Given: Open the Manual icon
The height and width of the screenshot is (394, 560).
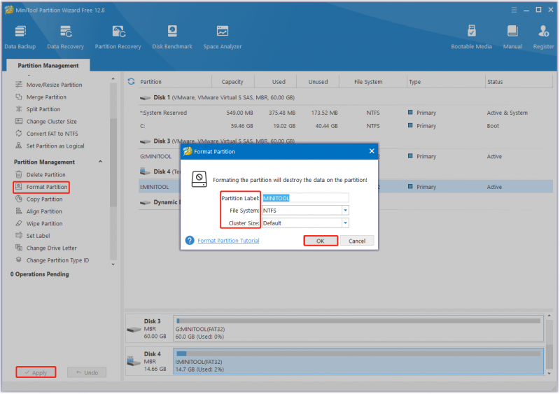Looking at the screenshot, I should coord(512,37).
